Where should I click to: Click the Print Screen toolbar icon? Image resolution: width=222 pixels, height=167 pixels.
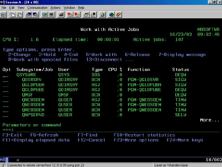3,15
